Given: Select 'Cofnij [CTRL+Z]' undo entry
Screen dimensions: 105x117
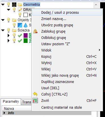Looking at the screenshot, I should 67,94.
